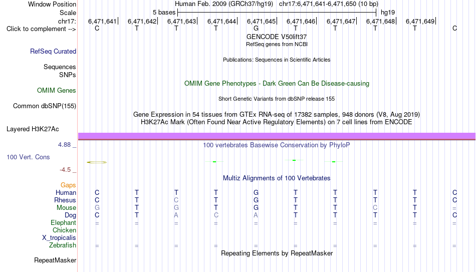Click the X_tropicalis species row label
Viewport: 476px width, 272px height.
tap(59, 238)
